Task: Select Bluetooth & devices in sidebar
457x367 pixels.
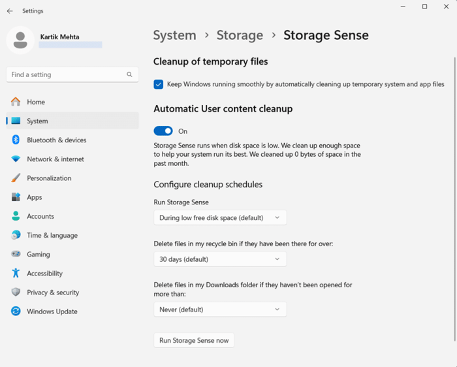Action: coord(72,140)
